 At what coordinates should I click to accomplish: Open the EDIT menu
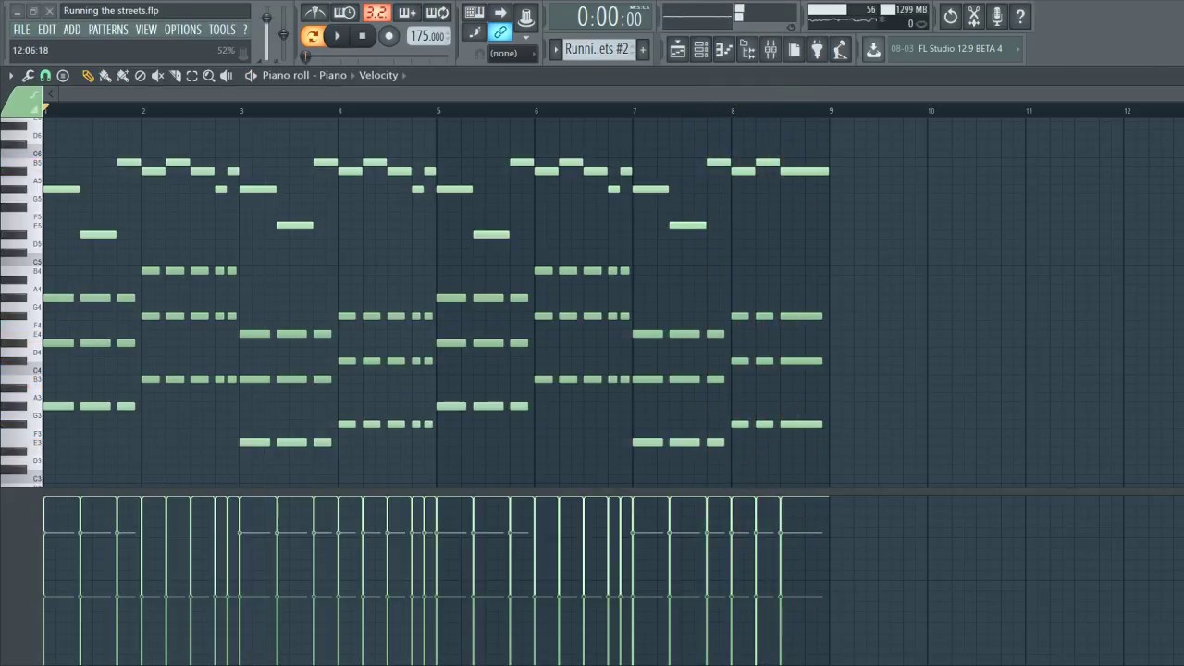46,31
